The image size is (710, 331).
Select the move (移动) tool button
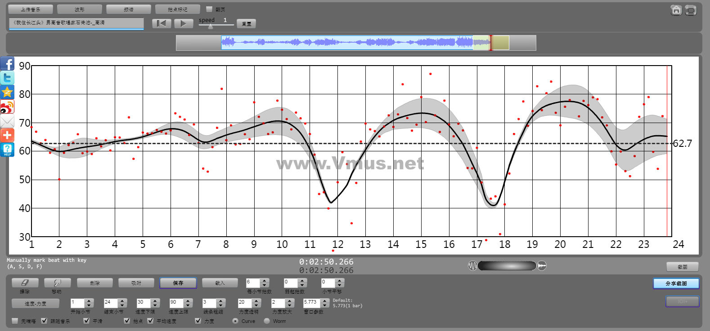[x=57, y=283]
